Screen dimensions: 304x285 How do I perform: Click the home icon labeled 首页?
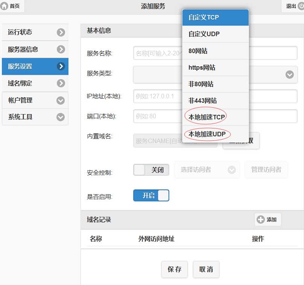[5, 6]
